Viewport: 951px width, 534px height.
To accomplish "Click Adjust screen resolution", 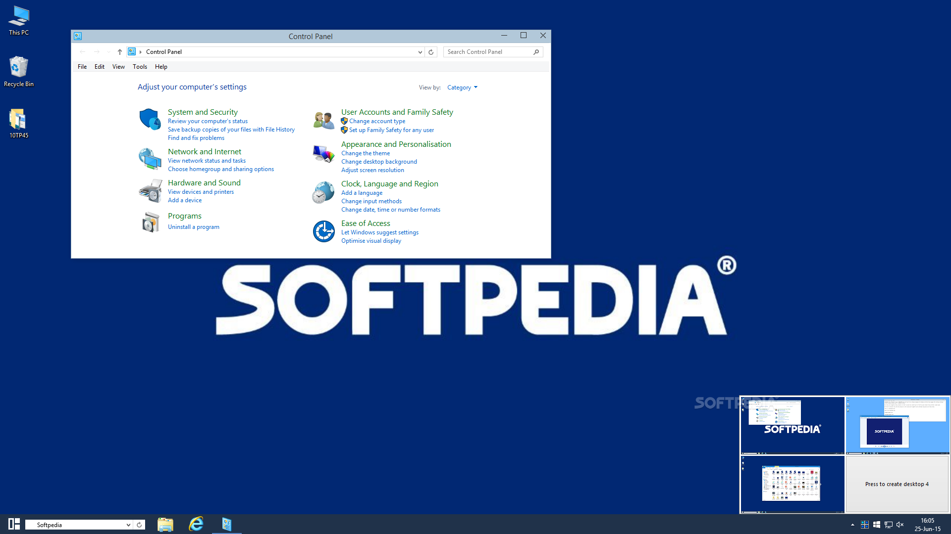I will 372,170.
